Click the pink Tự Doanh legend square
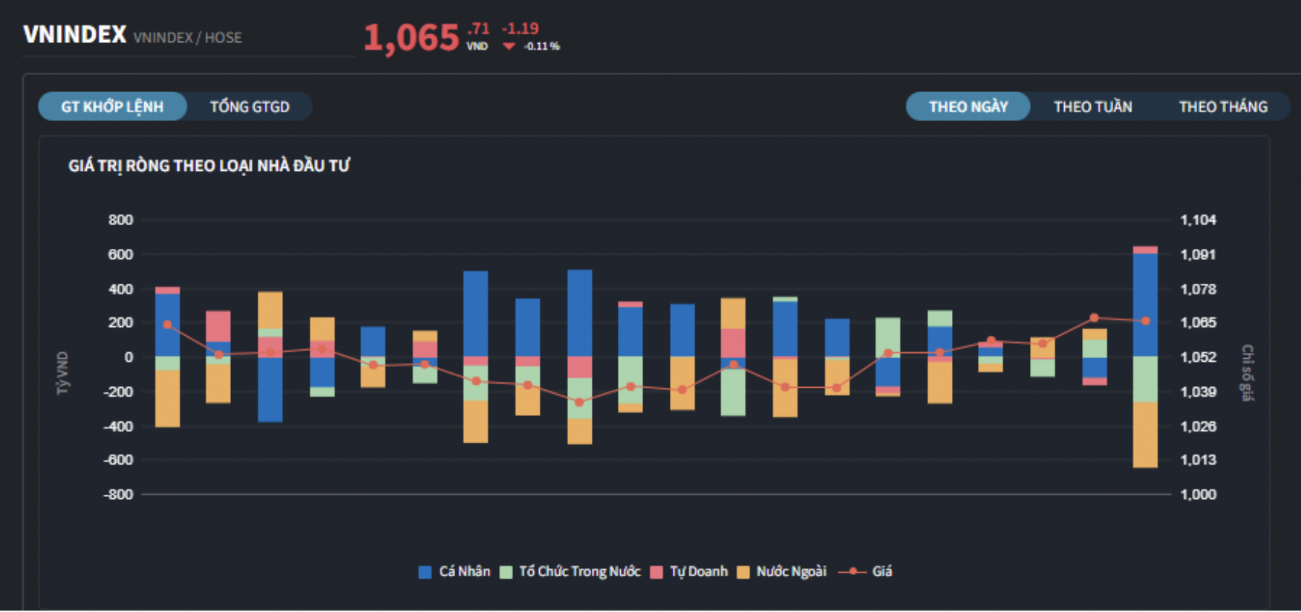1301x612 pixels. click(656, 572)
